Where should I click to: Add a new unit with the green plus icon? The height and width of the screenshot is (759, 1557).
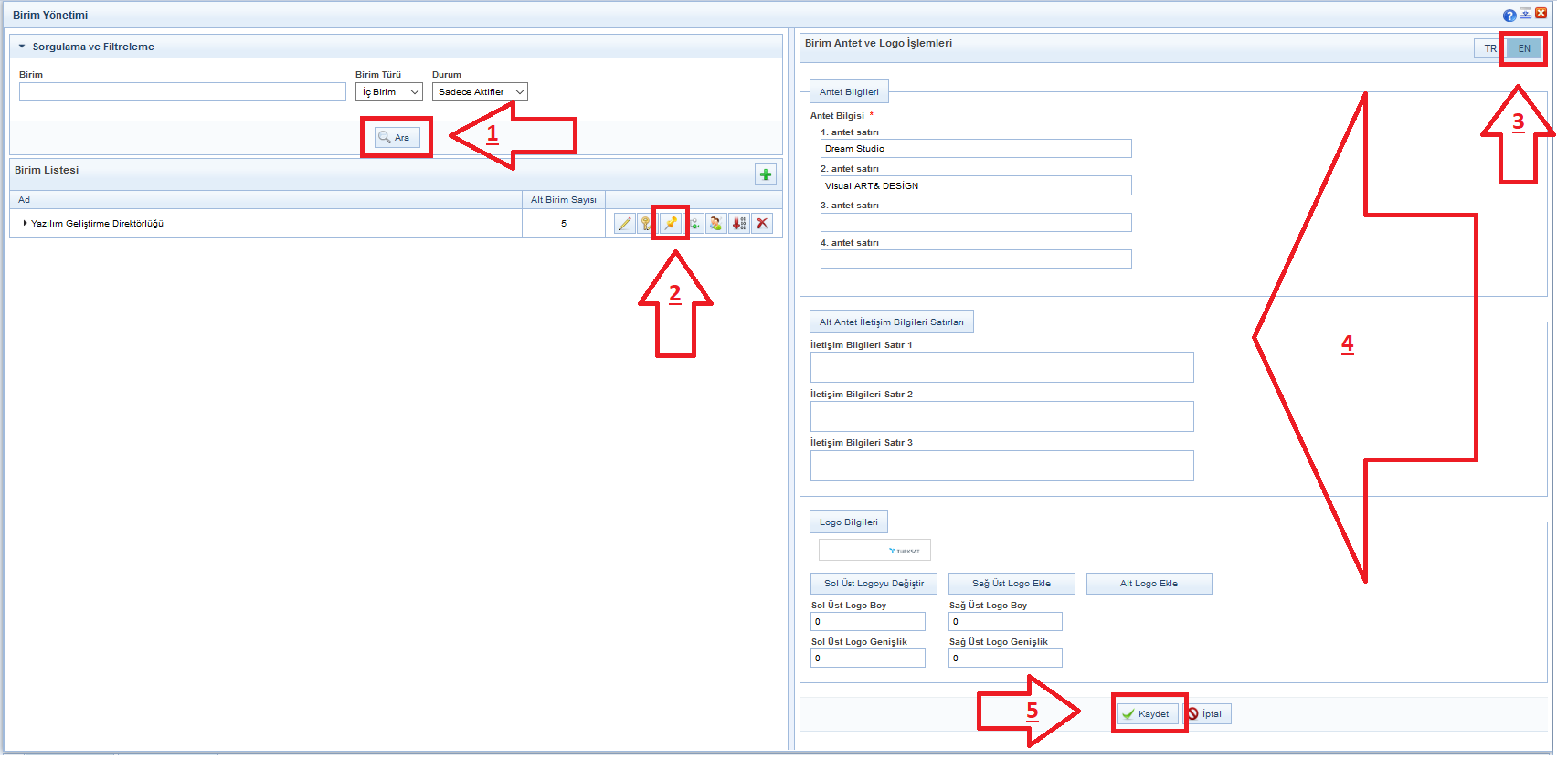[766, 174]
